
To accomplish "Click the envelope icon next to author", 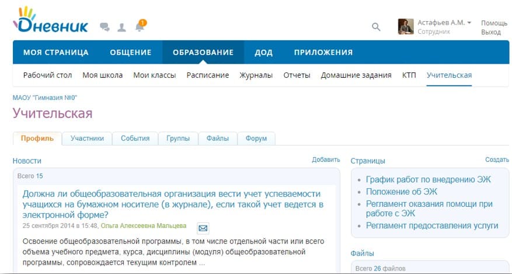I will point(203,227).
